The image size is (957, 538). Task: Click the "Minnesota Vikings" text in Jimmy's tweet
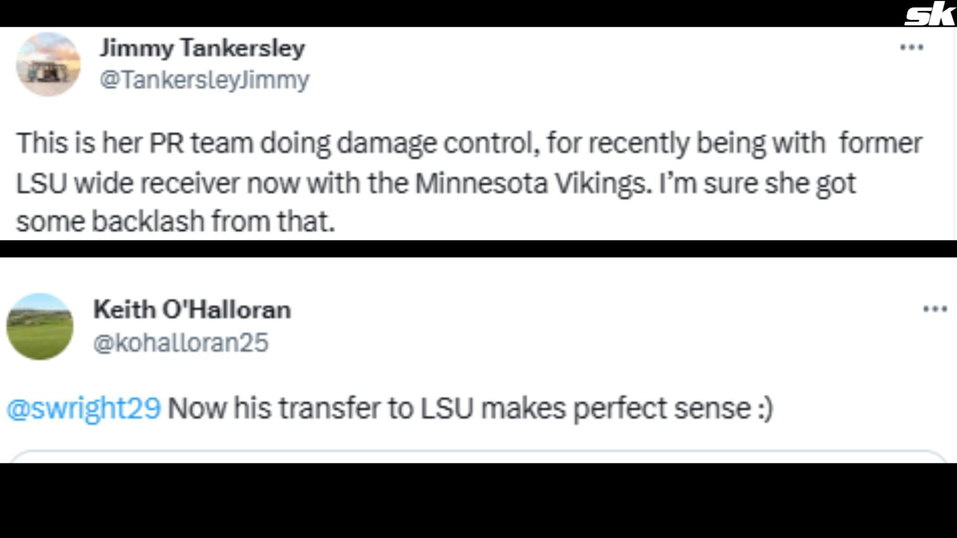point(530,183)
